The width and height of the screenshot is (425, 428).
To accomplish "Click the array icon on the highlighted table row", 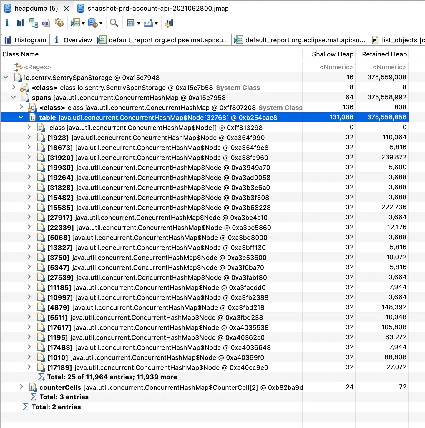I will tap(33, 118).
